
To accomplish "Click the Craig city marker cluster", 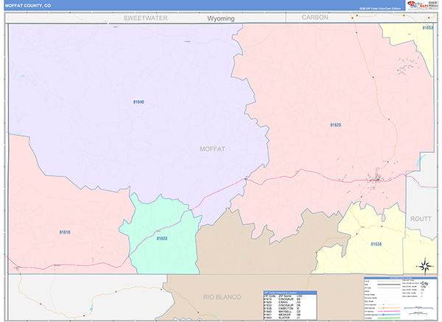I will (x=379, y=179).
